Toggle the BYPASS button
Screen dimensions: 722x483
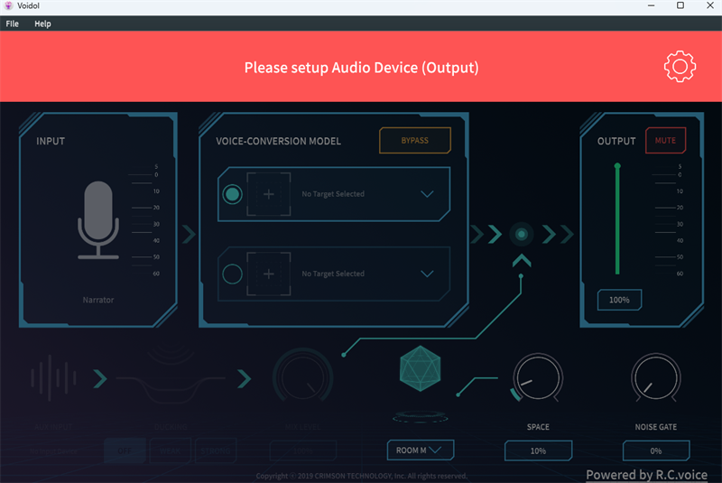(415, 141)
